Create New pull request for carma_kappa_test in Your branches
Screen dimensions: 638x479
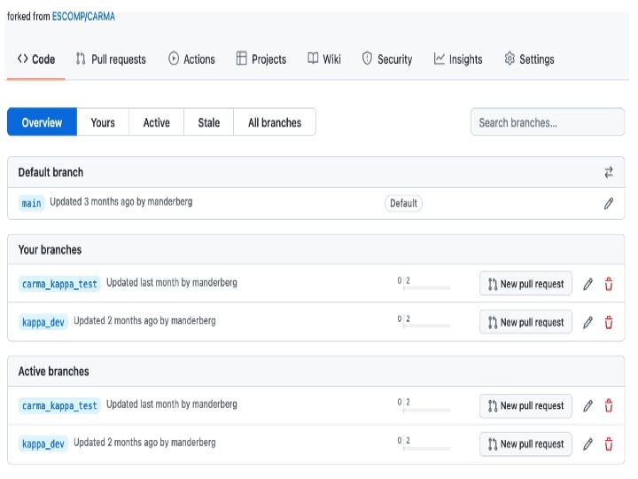[x=525, y=284]
